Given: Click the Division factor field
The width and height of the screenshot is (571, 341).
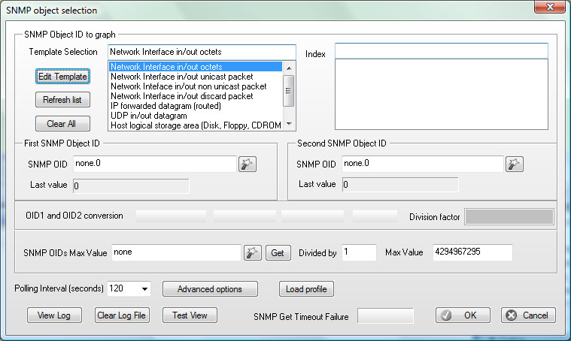Looking at the screenshot, I should click(509, 216).
